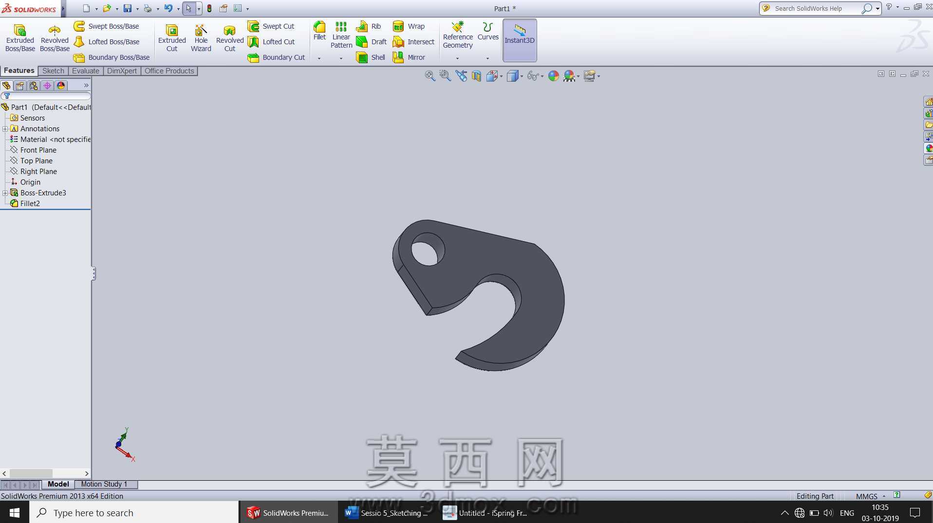This screenshot has width=933, height=523.
Task: Go to the DimXpert tab
Action: pos(122,71)
